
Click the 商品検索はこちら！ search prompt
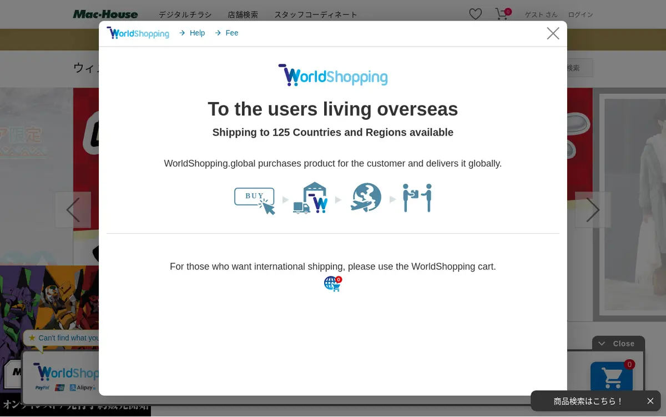point(588,401)
